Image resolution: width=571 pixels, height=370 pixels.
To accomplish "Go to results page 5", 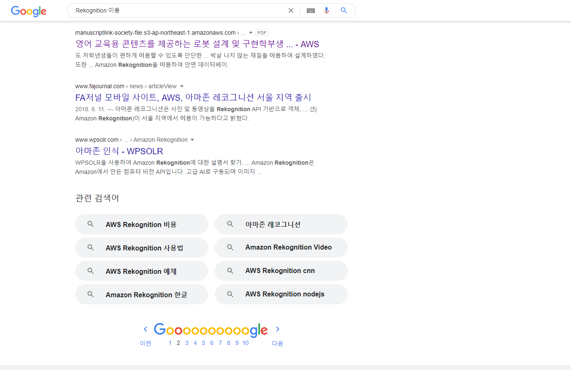I will click(204, 343).
